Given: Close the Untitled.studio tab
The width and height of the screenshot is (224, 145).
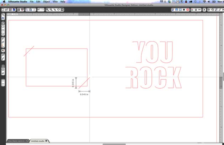Looking at the screenshot, I should [46, 141].
